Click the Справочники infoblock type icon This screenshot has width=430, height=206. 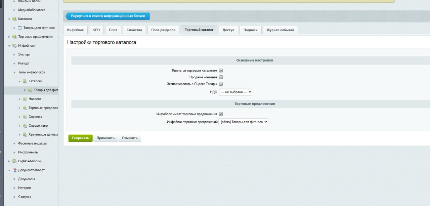coord(25,126)
